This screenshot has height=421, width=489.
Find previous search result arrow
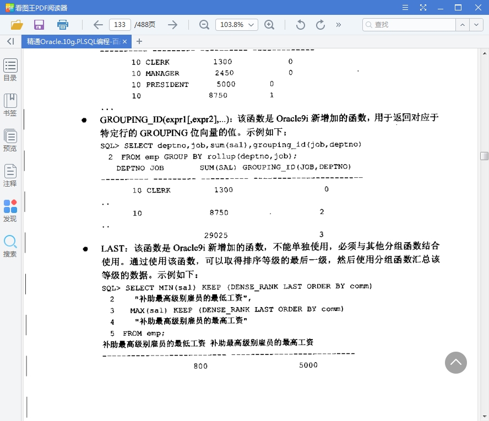point(463,25)
